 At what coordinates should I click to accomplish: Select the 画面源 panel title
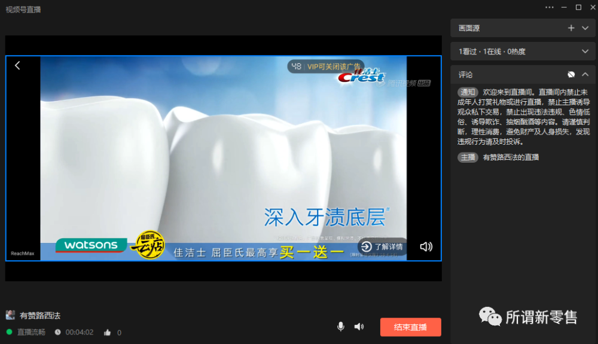[469, 28]
